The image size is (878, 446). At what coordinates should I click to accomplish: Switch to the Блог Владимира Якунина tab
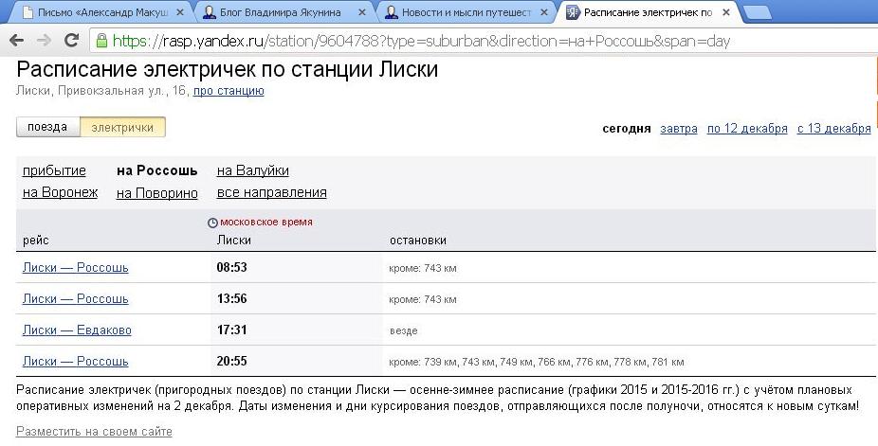284,13
